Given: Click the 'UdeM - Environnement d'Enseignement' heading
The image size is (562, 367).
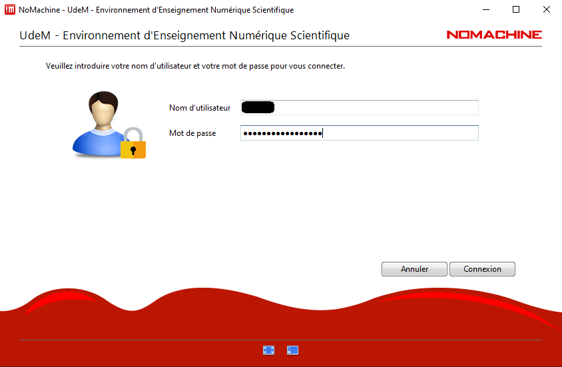Looking at the screenshot, I should [x=184, y=35].
